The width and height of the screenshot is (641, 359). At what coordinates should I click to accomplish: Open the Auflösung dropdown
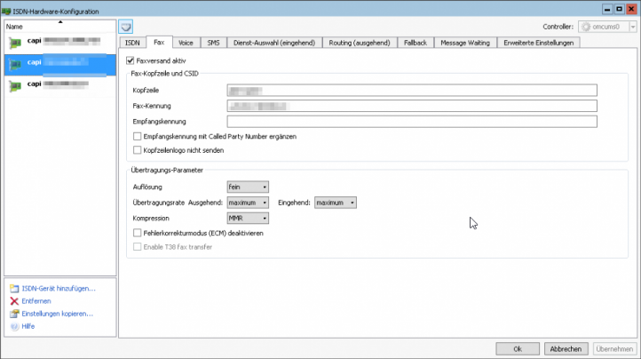pos(248,187)
